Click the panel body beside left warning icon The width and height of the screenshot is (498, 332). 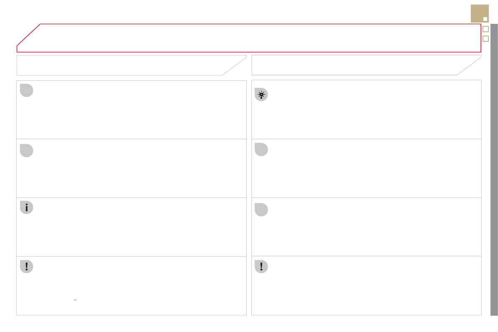point(138,286)
